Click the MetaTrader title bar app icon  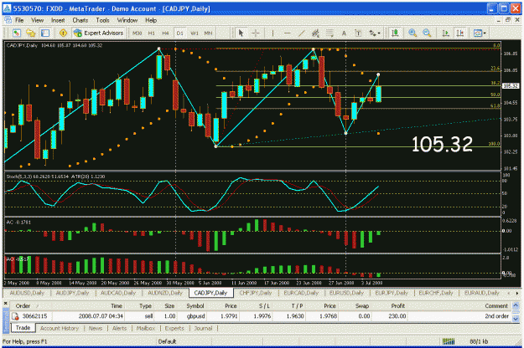tap(7, 8)
